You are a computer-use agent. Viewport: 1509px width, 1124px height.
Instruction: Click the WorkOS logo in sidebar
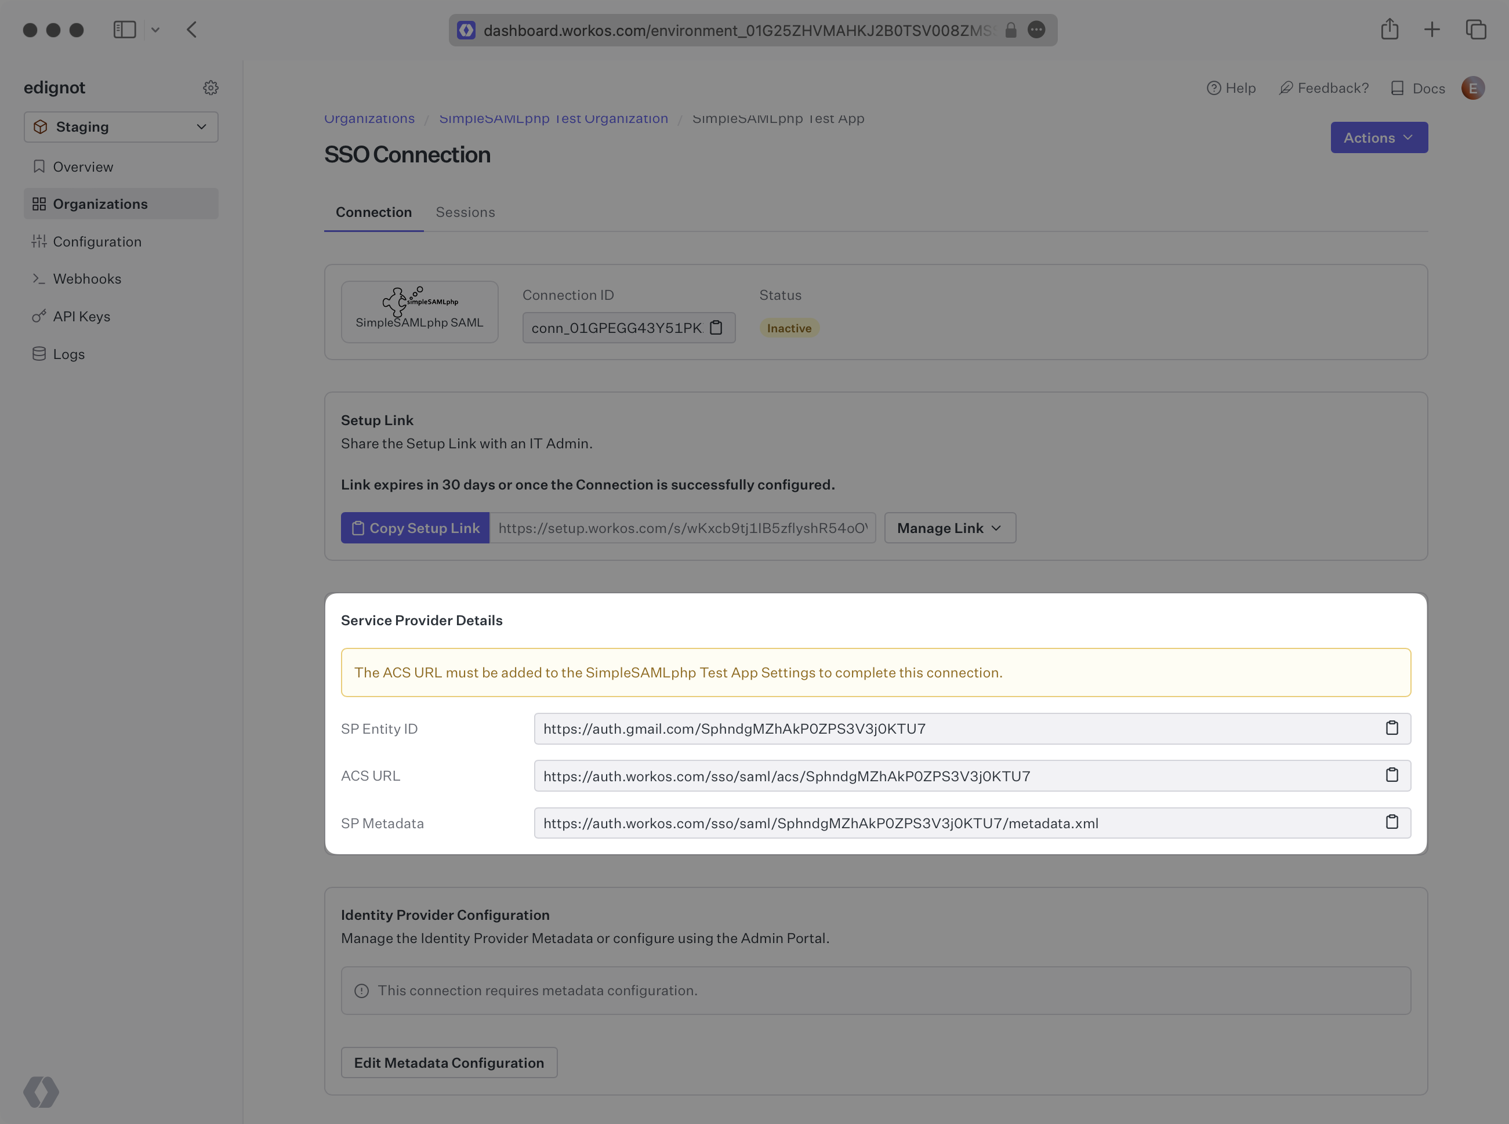41,1092
